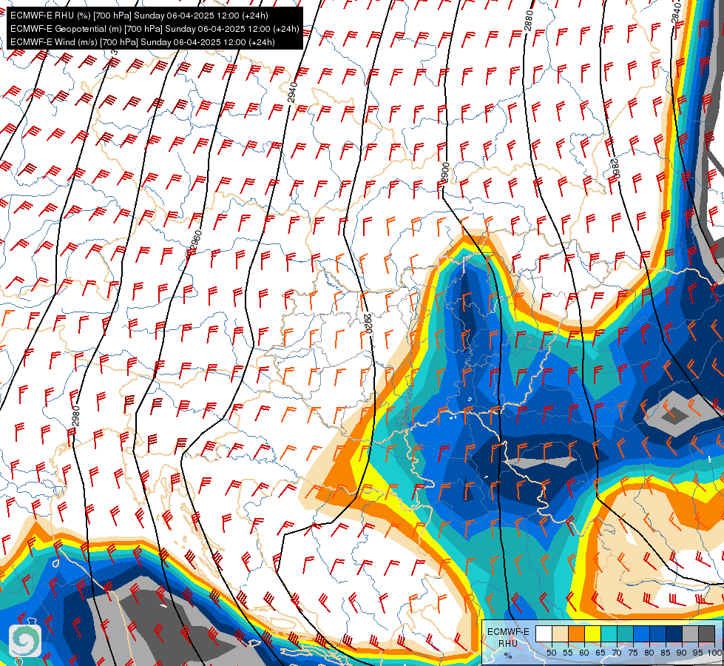Click the ECMWF-E Geopotential title line
The height and width of the screenshot is (666, 724).
click(155, 29)
